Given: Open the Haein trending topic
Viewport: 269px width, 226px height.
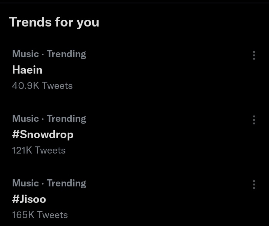Looking at the screenshot, I should click(x=27, y=70).
